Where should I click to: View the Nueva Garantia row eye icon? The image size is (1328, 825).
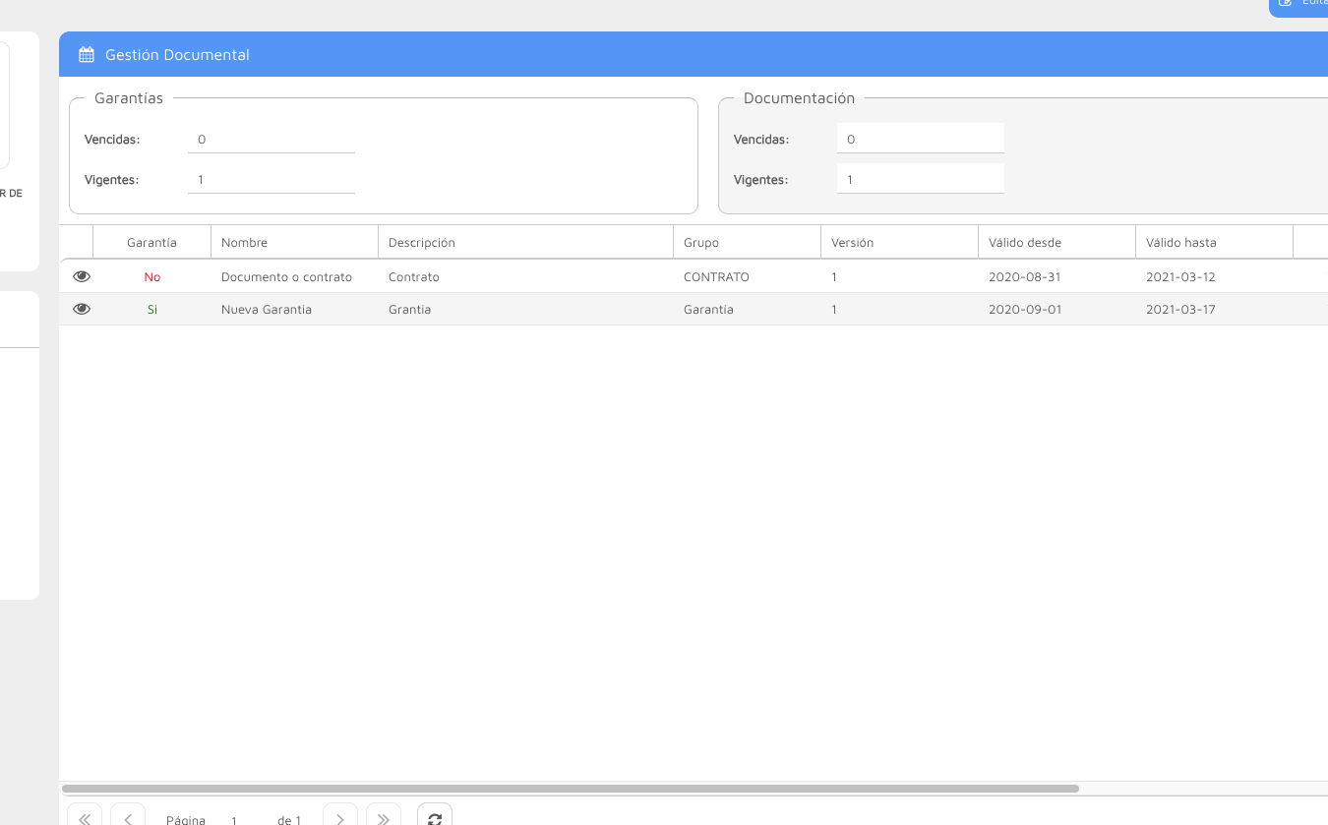(82, 309)
